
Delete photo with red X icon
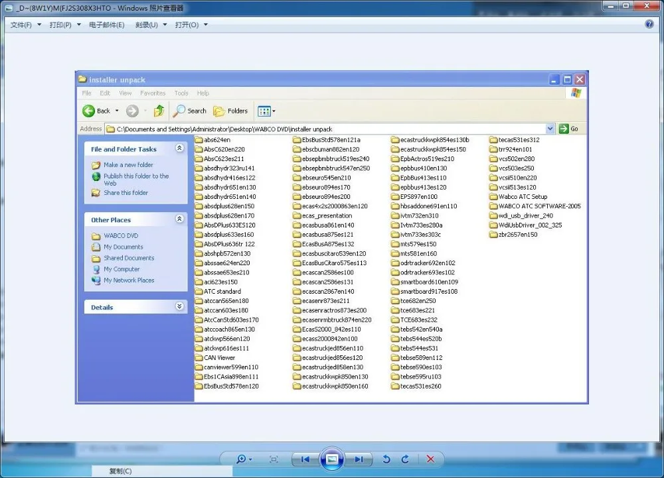coord(430,459)
